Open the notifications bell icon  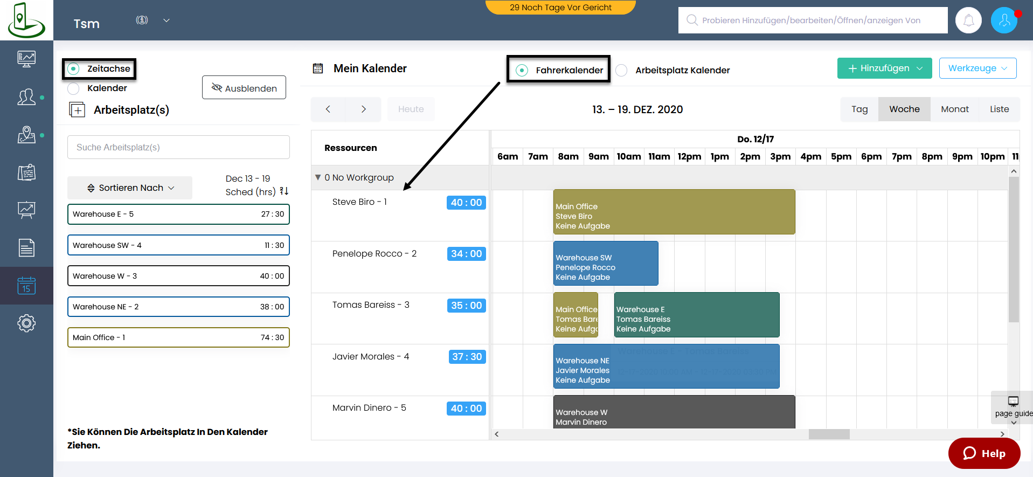(x=968, y=20)
